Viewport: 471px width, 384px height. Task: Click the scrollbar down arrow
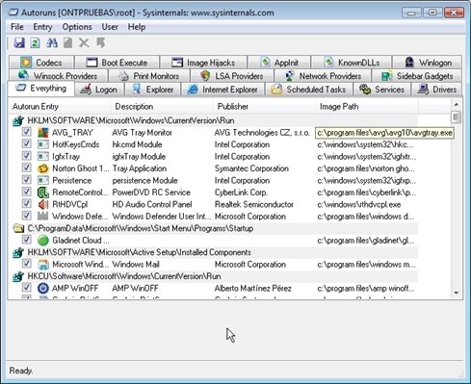(x=456, y=293)
